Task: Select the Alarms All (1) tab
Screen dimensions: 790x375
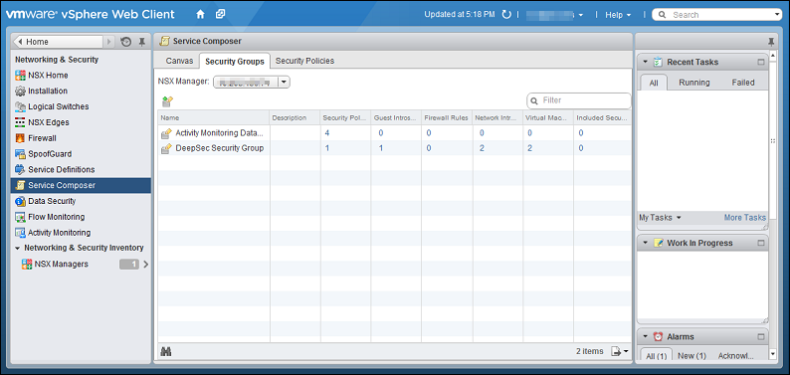Action: point(656,356)
